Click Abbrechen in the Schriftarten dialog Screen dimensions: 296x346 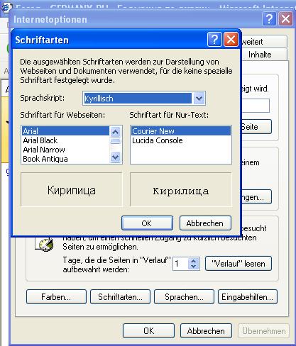click(205, 223)
